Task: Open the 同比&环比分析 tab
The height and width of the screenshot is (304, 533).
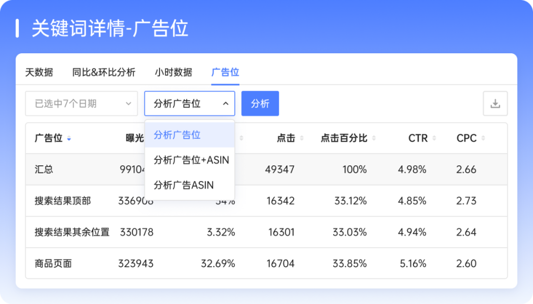Action: [x=104, y=72]
